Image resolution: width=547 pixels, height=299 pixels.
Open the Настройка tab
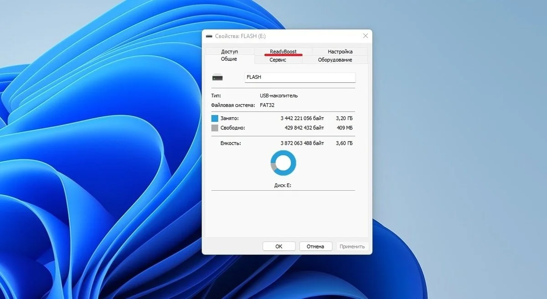(340, 51)
